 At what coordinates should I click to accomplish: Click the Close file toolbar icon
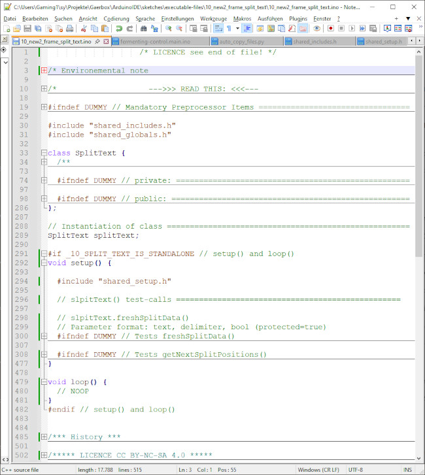(49, 29)
